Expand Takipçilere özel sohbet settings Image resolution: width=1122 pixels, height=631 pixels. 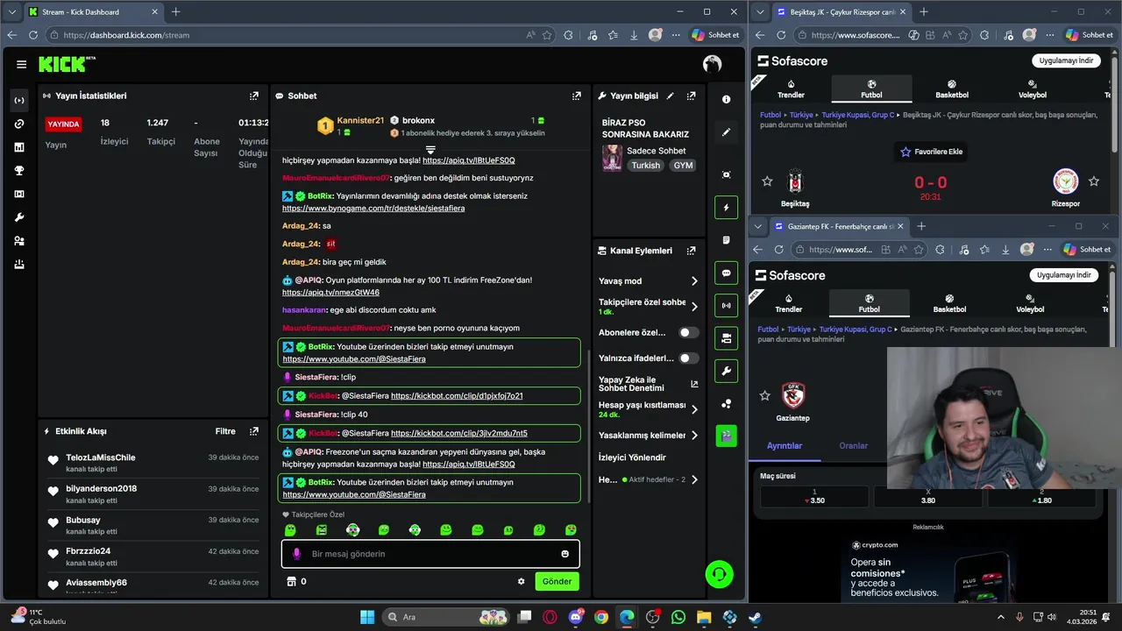coord(648,307)
